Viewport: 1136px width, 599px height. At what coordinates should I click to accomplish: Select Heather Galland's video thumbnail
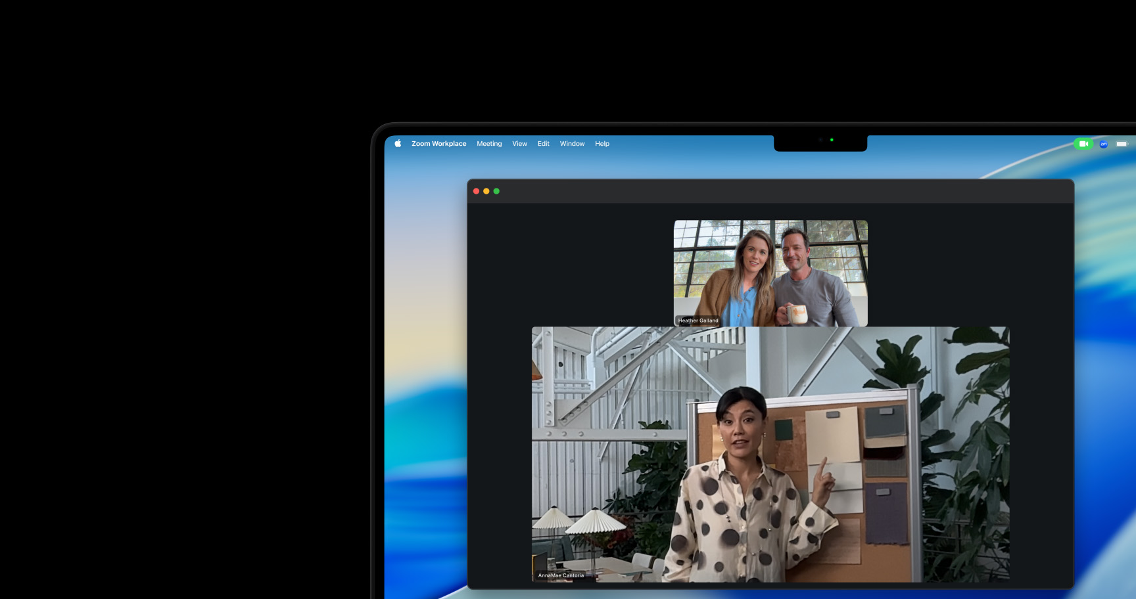click(x=770, y=269)
